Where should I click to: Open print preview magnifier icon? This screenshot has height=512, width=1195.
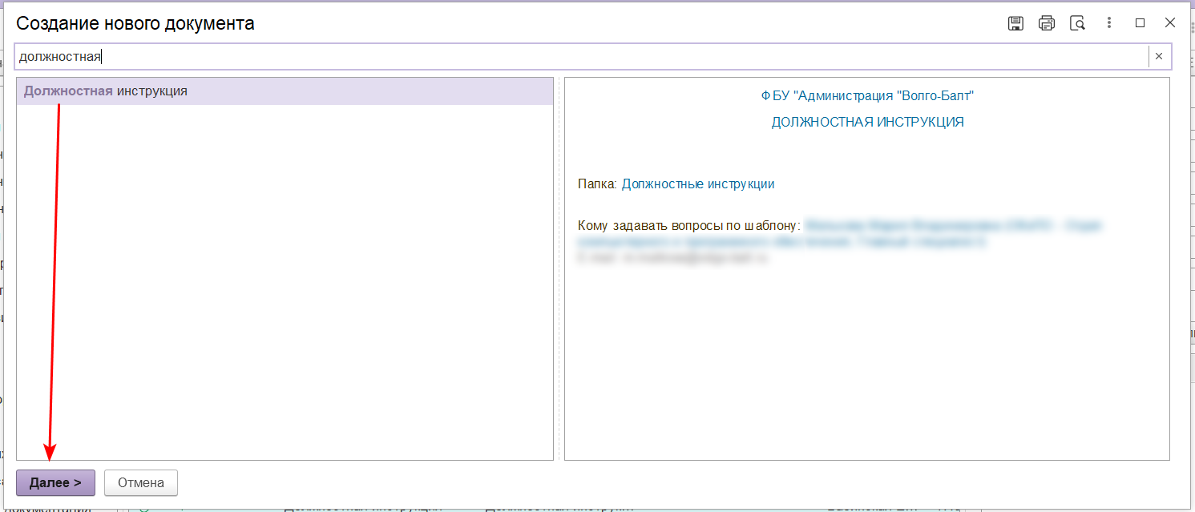1078,23
